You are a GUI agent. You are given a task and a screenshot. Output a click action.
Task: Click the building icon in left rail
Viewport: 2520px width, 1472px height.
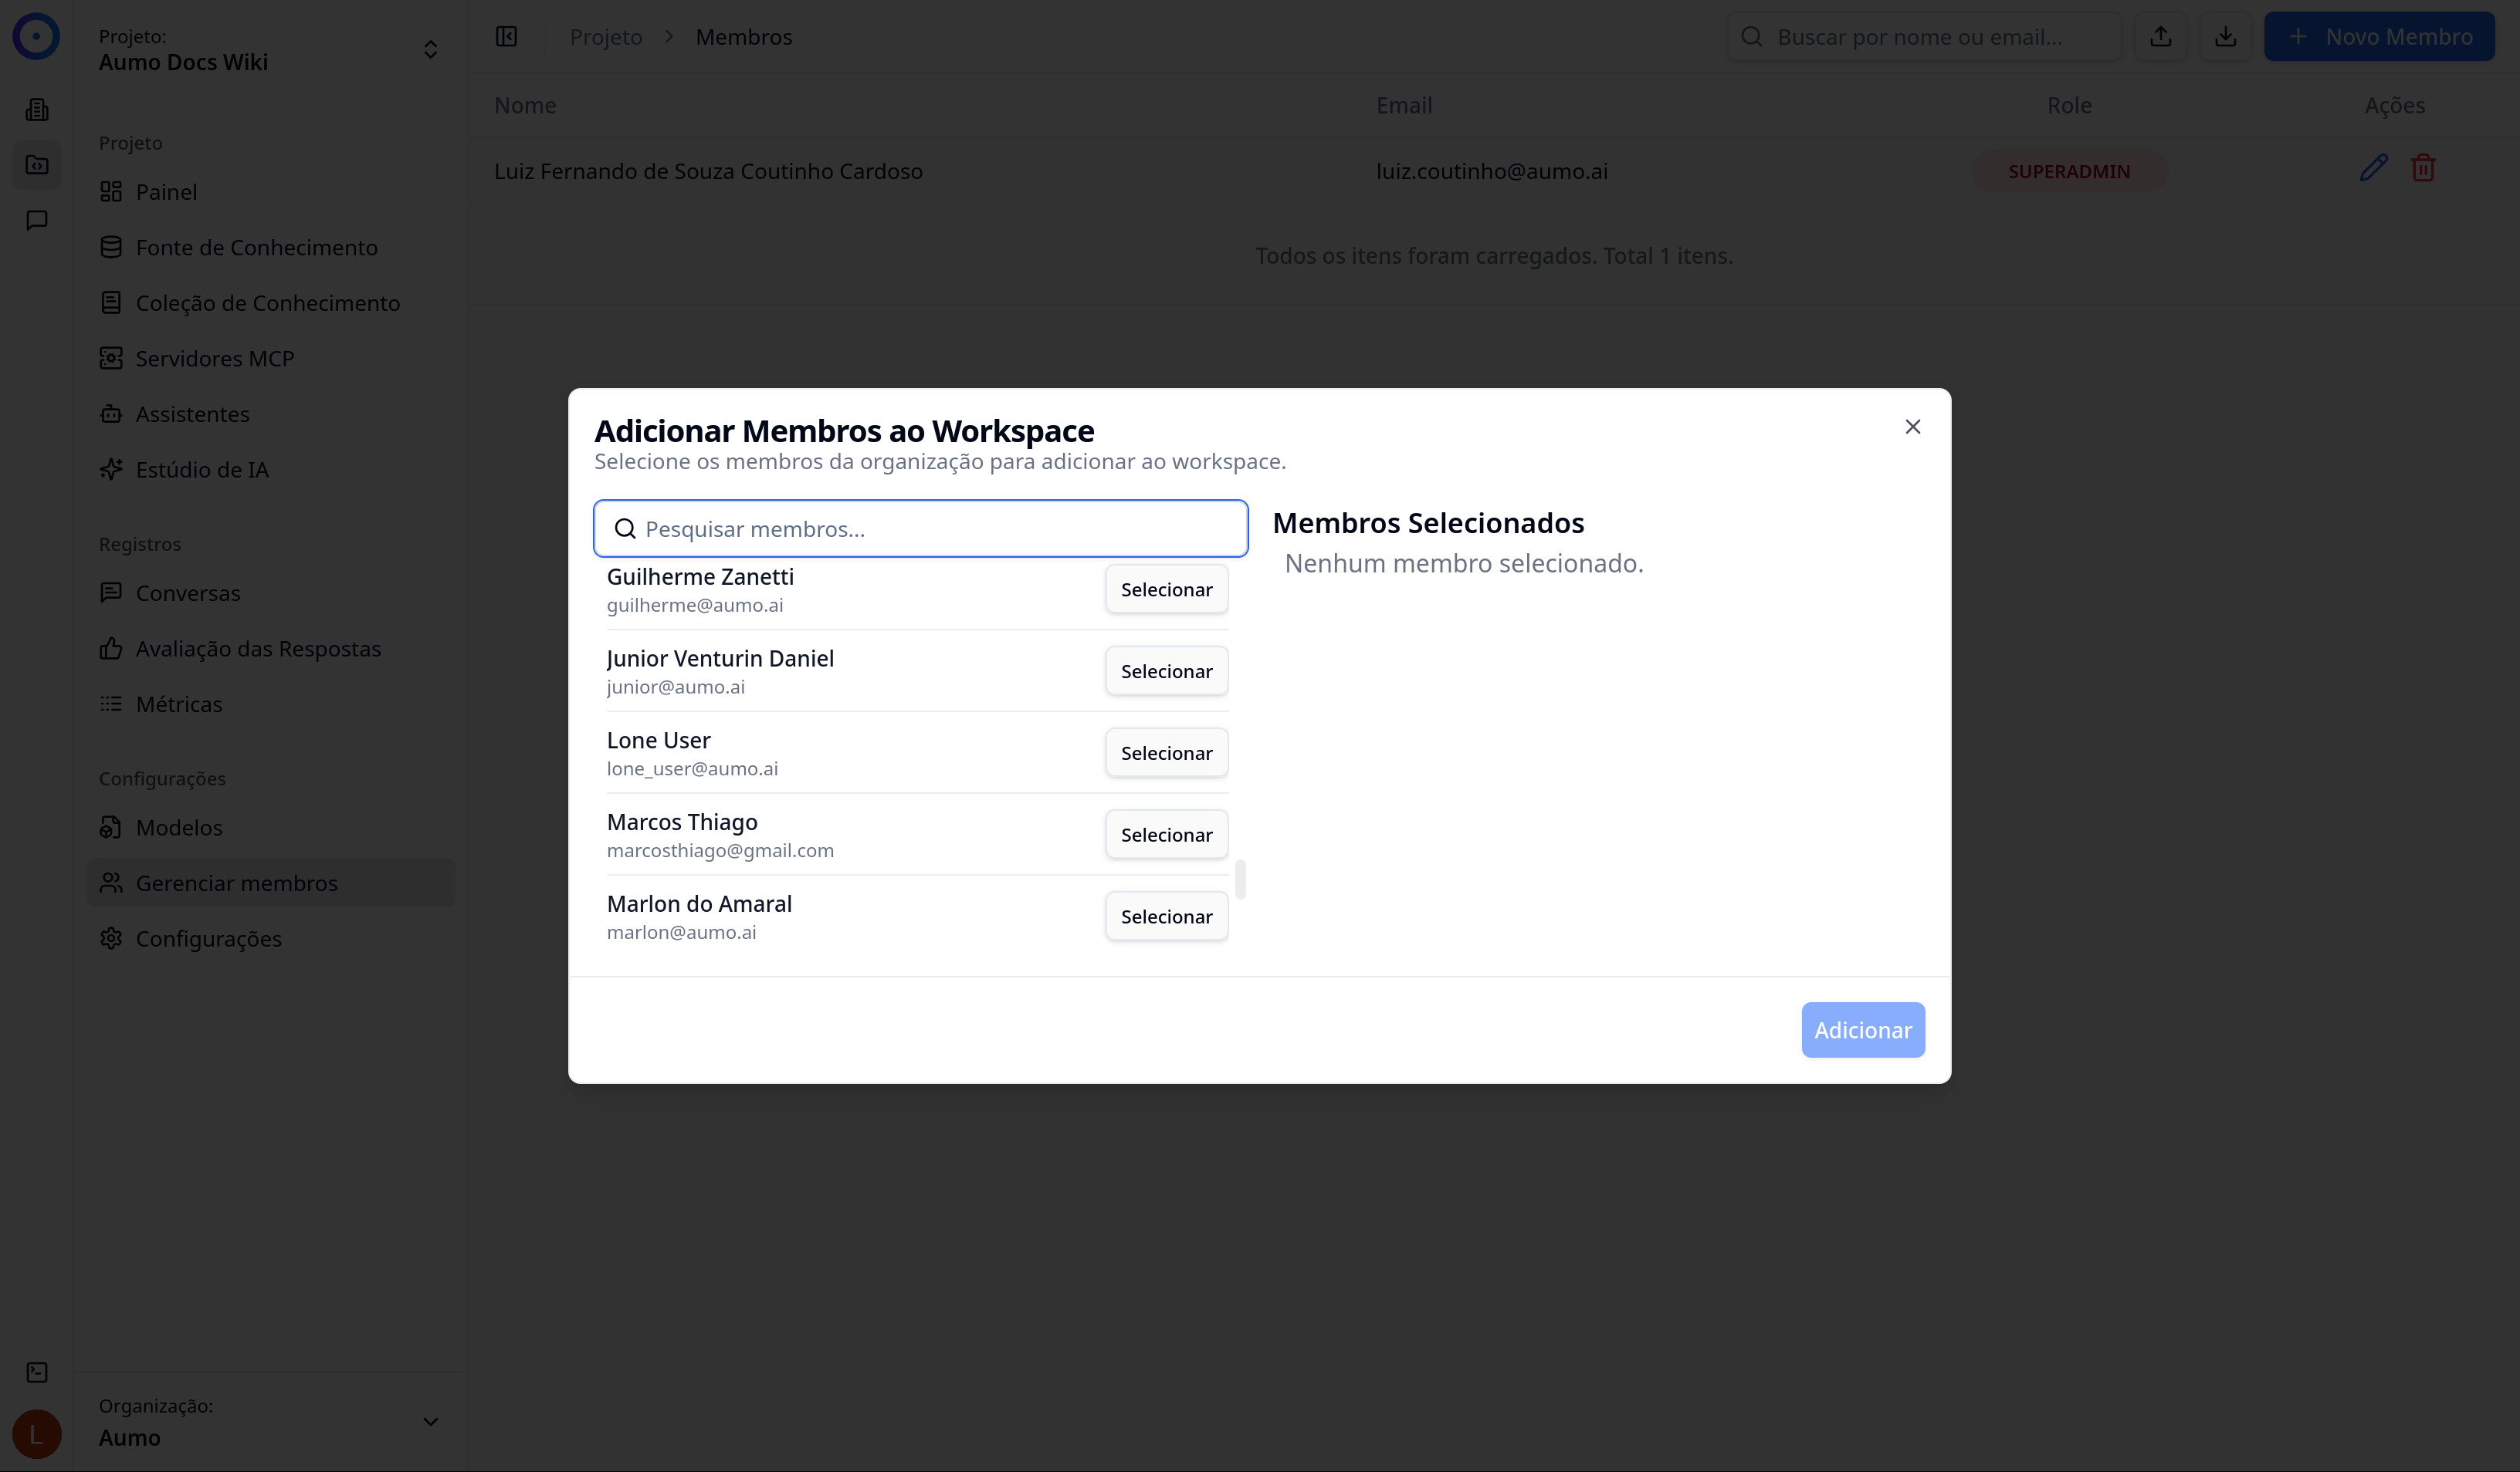[37, 110]
